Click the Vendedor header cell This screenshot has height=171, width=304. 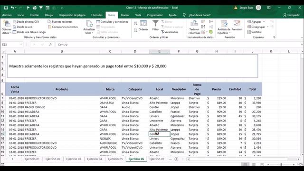click(179, 89)
